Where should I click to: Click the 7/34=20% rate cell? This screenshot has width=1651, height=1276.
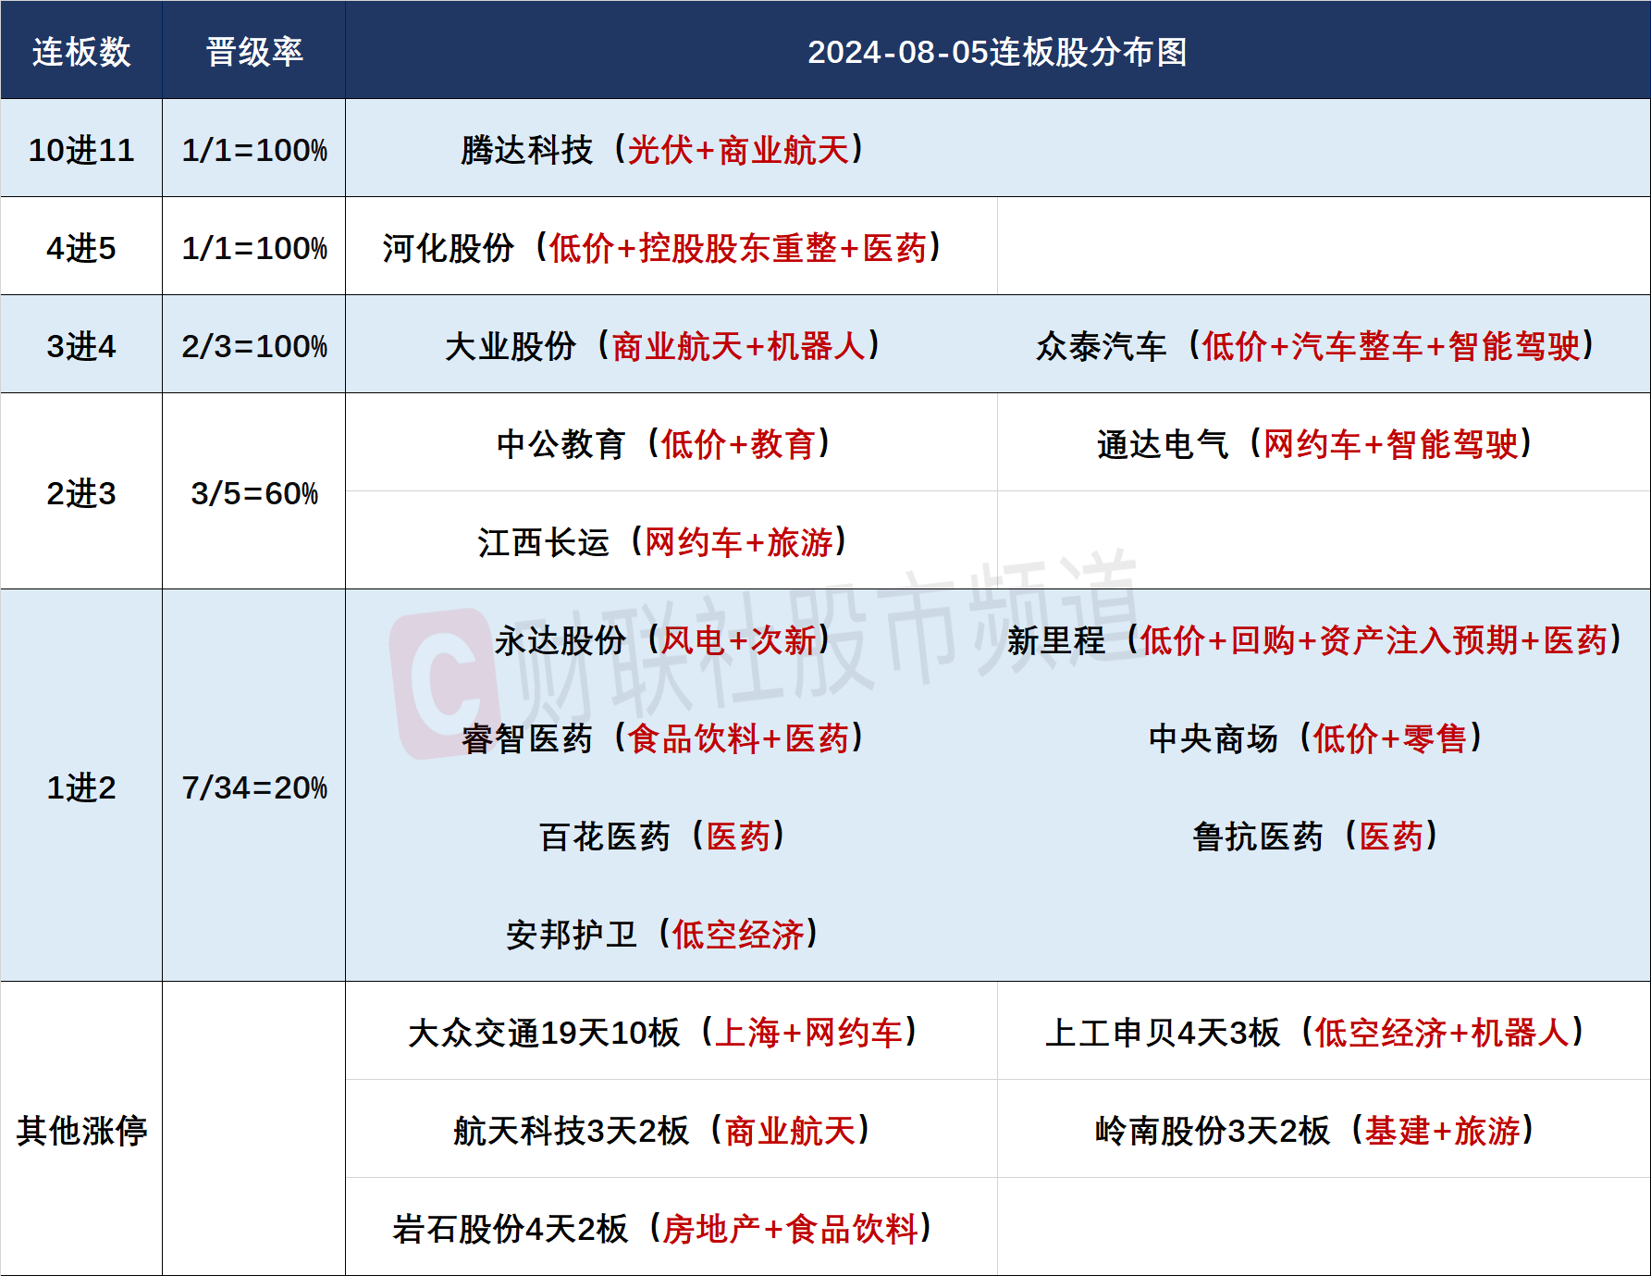(254, 787)
